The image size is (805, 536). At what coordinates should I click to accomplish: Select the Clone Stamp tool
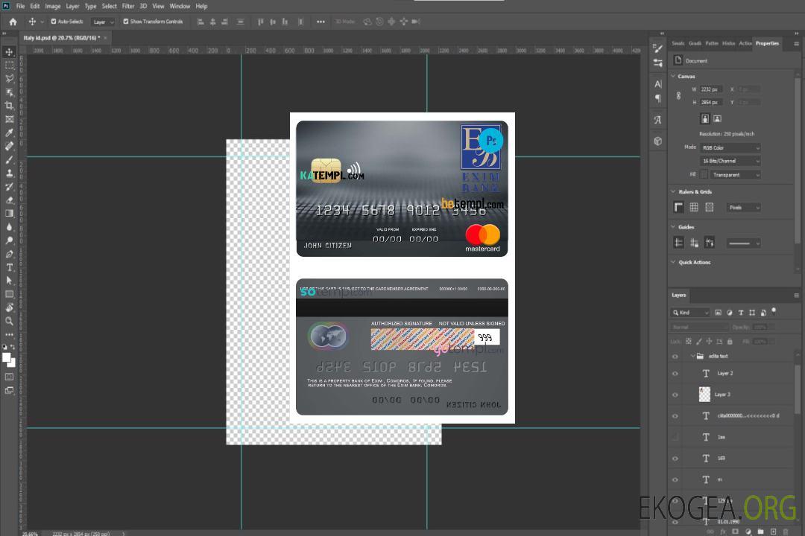pyautogui.click(x=9, y=173)
